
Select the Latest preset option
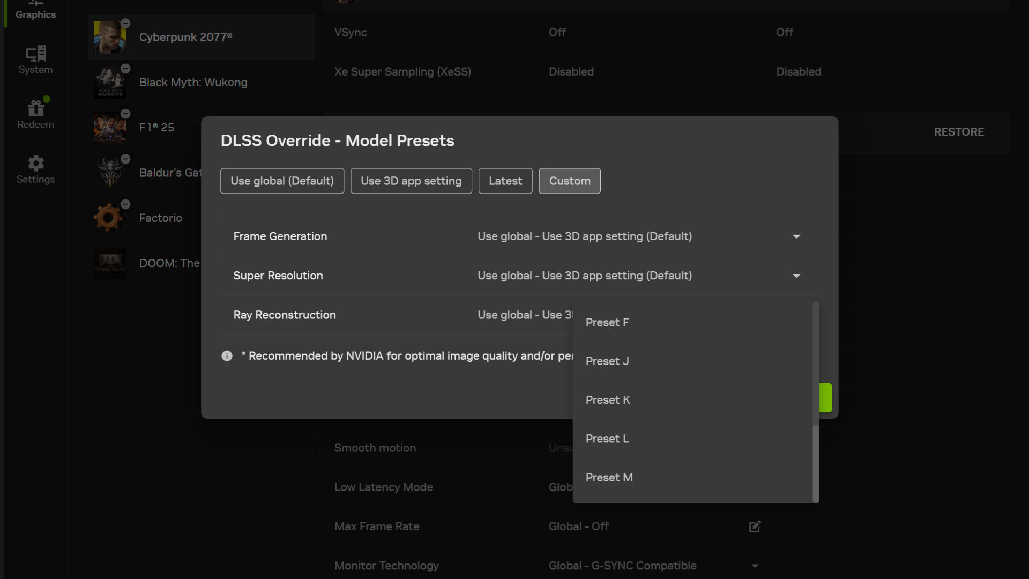coord(505,181)
